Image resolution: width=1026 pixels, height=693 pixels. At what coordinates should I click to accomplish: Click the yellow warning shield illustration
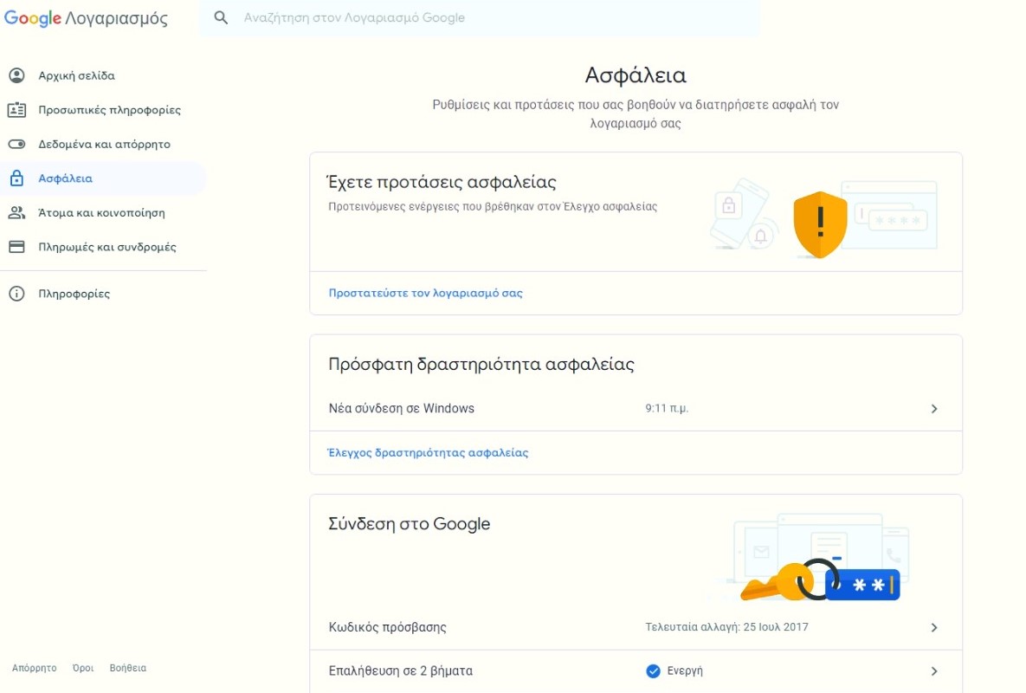pos(820,224)
